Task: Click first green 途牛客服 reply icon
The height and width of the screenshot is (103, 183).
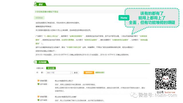Action: [38, 84]
